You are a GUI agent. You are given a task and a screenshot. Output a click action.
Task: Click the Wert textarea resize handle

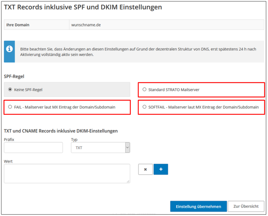tap(128, 181)
